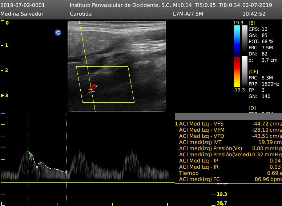Click the 'ACI Med Izq - VFS' measurement row
Image resolution: width=282 pixels, height=206 pixels.
click(228, 124)
